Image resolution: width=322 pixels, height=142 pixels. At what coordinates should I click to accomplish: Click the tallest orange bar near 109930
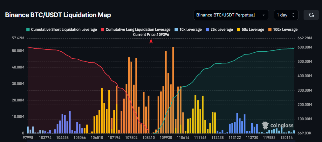(x=173, y=90)
